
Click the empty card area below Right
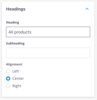tap(48, 92)
